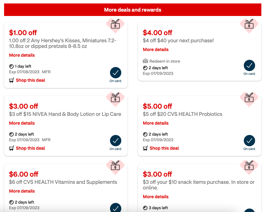Toggle On card checkmark for NIVEA coupon

(116, 141)
